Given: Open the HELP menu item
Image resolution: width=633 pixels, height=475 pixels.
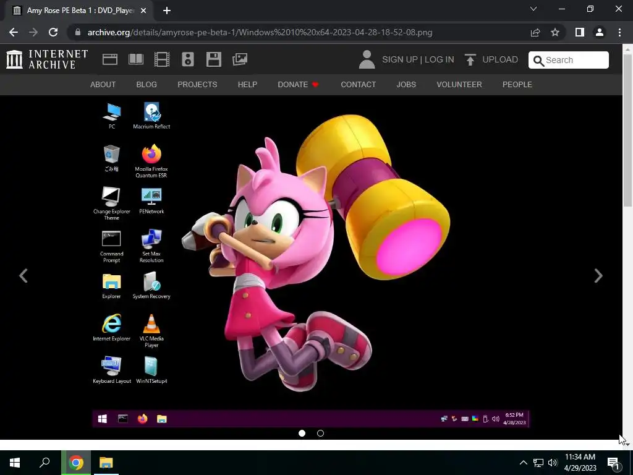Looking at the screenshot, I should pyautogui.click(x=247, y=84).
